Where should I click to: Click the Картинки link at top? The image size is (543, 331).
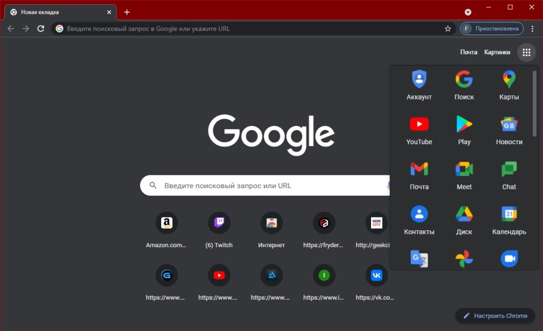point(497,52)
